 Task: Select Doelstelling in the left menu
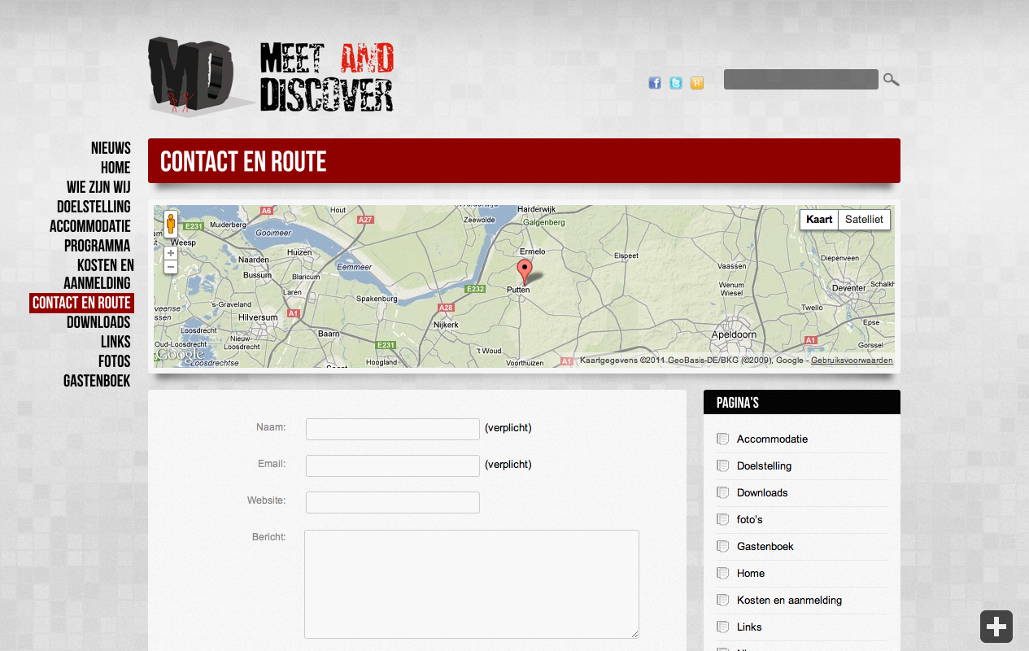(x=94, y=207)
